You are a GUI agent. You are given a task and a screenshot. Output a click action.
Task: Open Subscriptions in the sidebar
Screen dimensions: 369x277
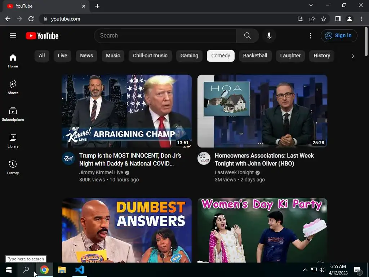13,114
